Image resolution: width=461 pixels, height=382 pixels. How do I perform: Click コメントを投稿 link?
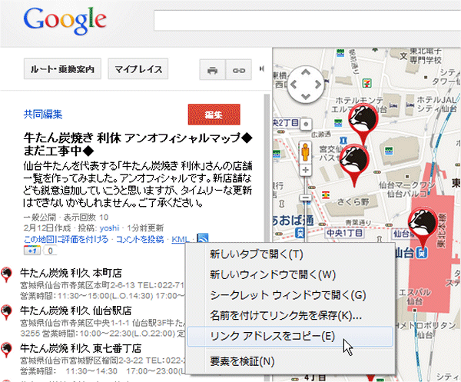tap(140, 239)
